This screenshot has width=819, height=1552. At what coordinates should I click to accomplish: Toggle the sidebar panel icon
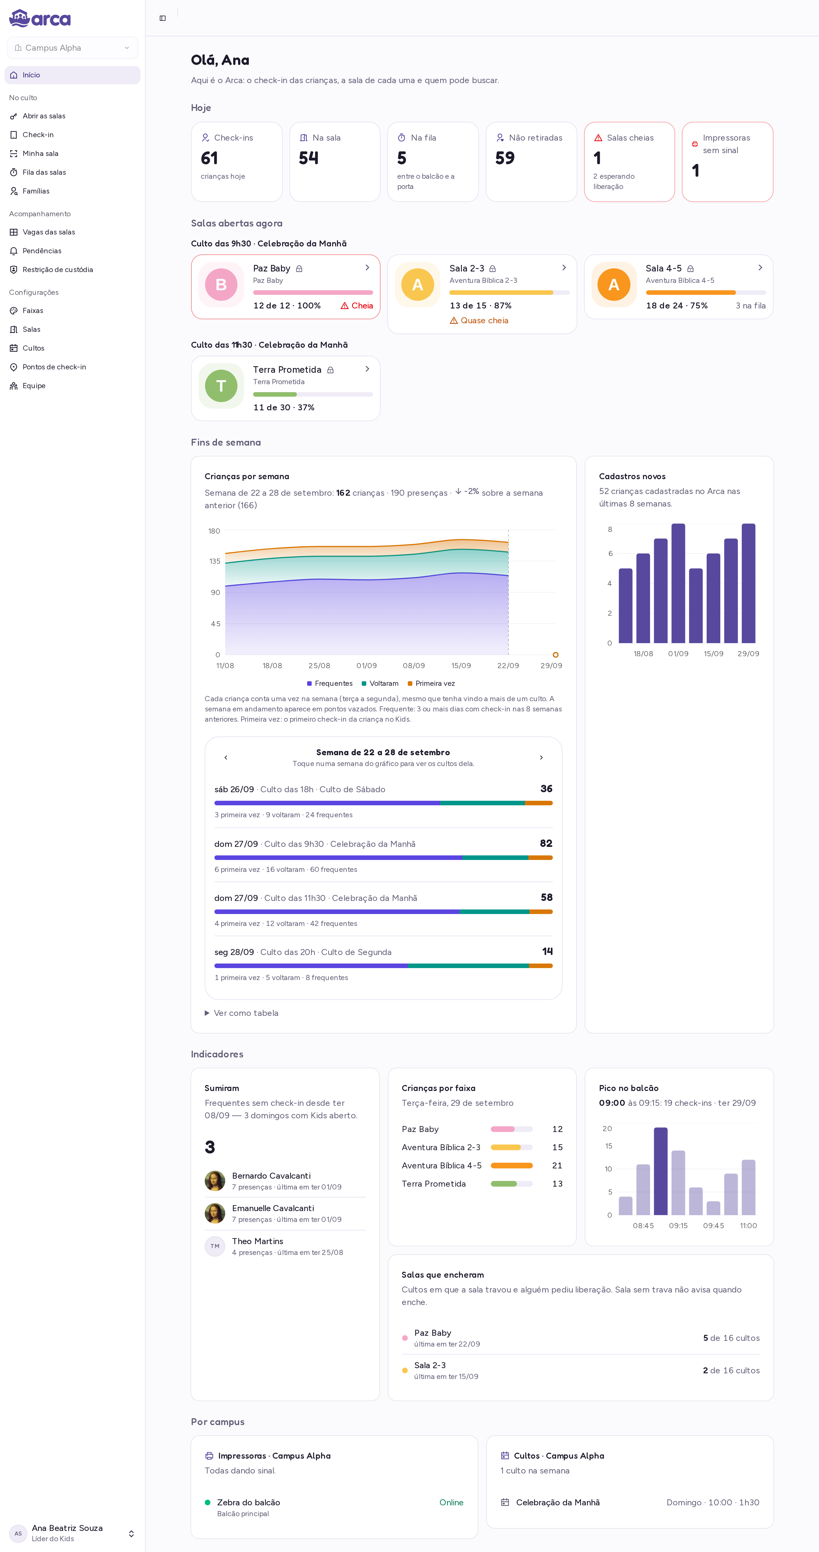[x=163, y=18]
